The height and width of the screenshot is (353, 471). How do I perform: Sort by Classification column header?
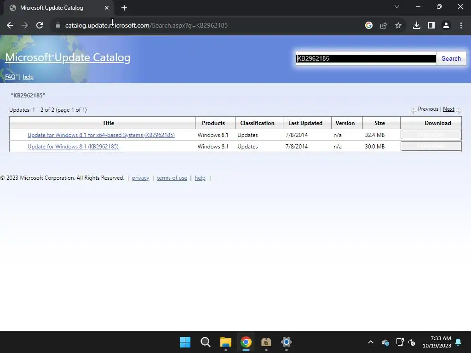(257, 123)
